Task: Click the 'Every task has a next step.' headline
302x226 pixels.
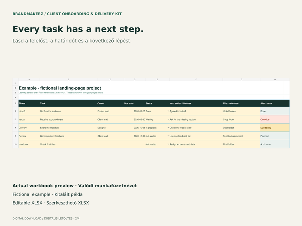Action: point(78,29)
